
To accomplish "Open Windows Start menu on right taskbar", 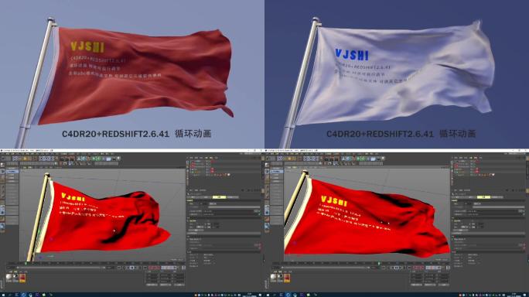I will pos(268,295).
